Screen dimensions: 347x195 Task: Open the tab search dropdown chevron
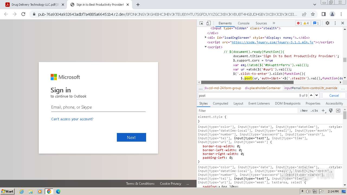tap(315, 5)
